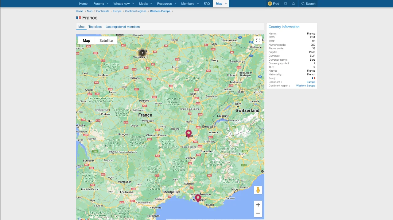Click the Country information heading

284,27
